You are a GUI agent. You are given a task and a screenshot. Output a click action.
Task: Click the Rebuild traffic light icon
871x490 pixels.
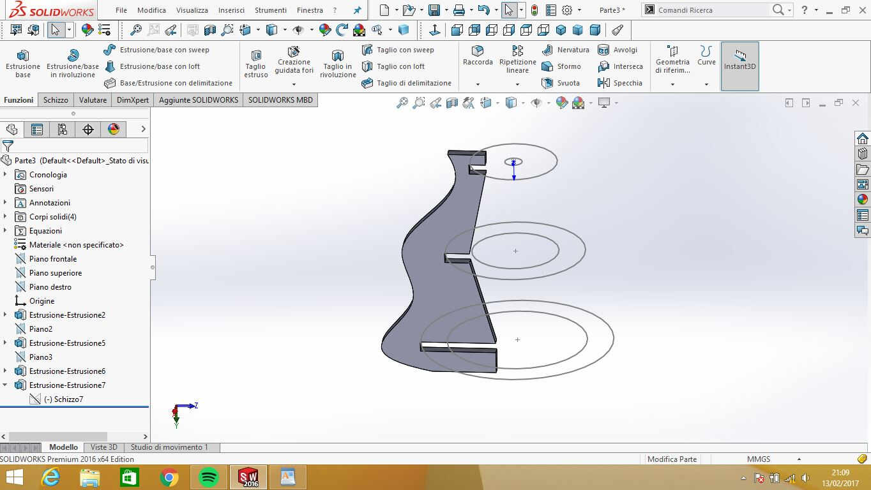click(534, 10)
